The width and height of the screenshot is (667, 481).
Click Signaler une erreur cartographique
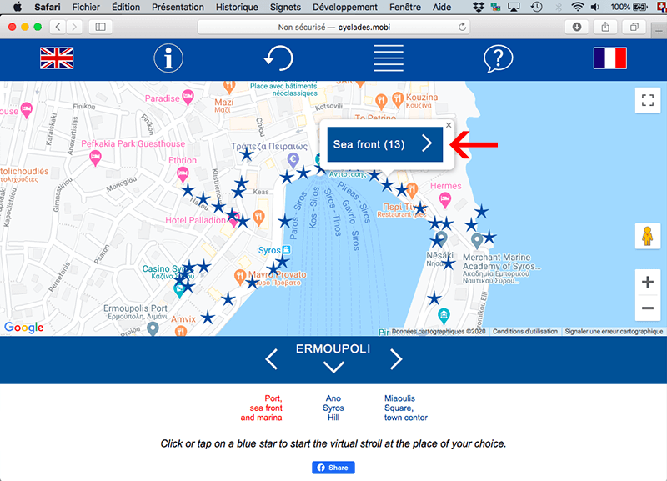(x=614, y=331)
